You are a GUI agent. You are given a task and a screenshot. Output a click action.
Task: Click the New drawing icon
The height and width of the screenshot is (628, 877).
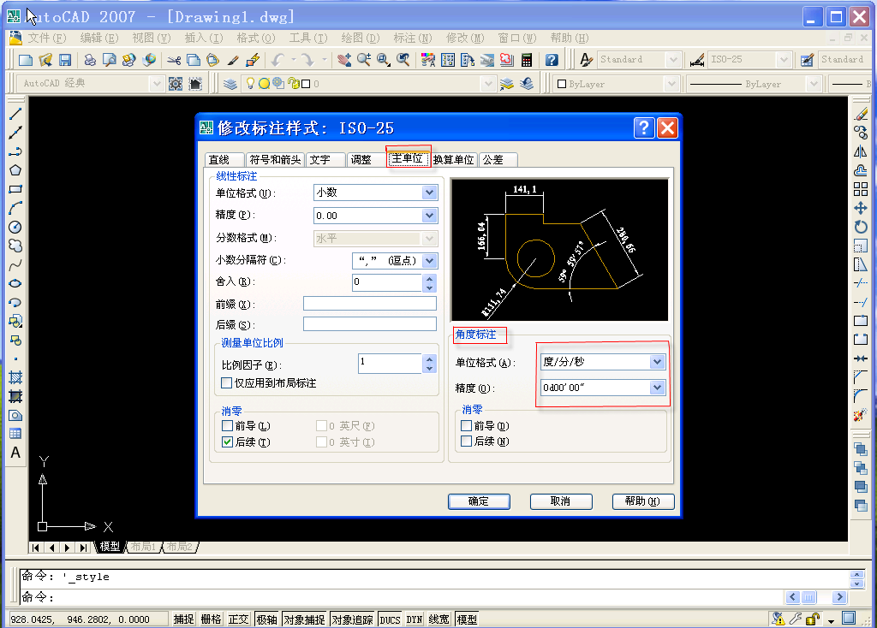point(25,60)
